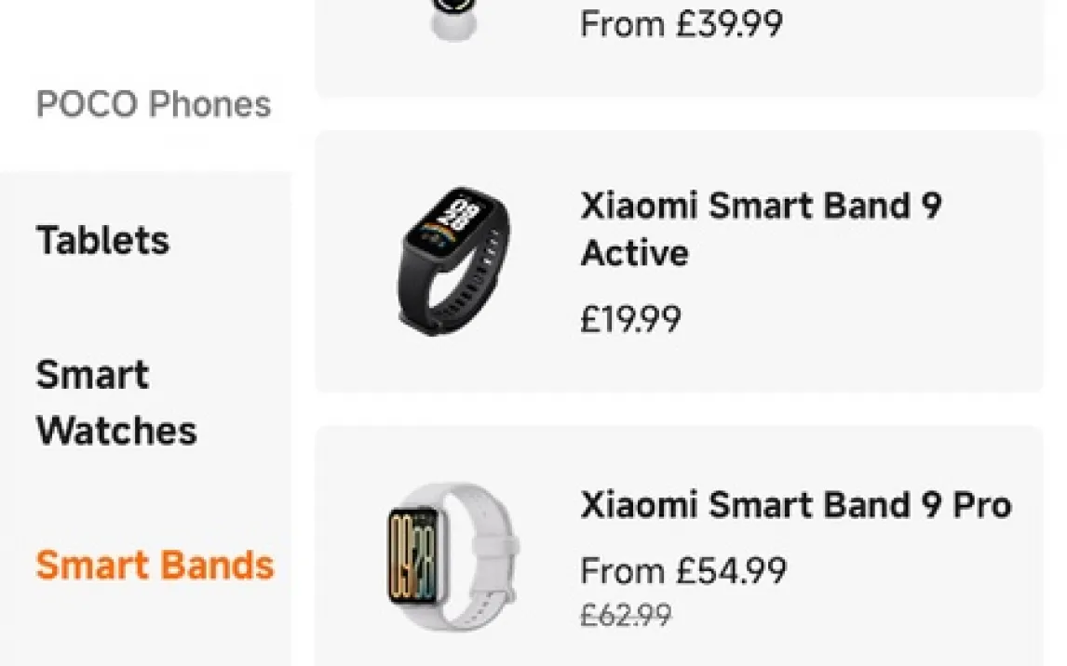Tap the From £54.99 price
This screenshot has height=666, width=1067.
pyautogui.click(x=682, y=570)
